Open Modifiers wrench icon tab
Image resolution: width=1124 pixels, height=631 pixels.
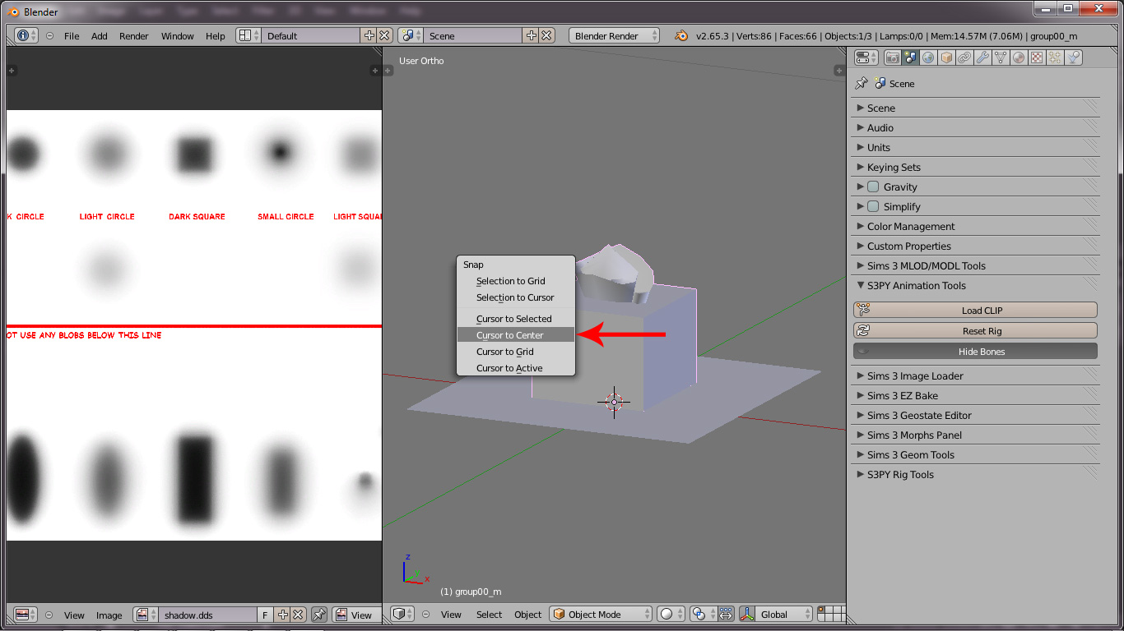point(982,58)
